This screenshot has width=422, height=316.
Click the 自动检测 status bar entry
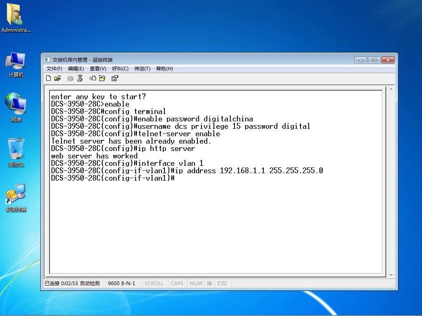click(90, 283)
